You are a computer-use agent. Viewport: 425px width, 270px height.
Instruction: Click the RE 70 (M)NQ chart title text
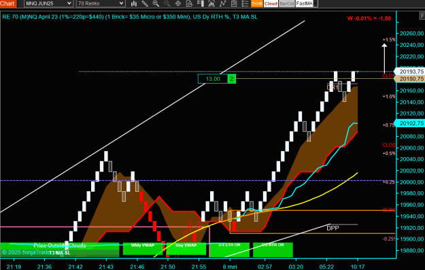[130, 17]
